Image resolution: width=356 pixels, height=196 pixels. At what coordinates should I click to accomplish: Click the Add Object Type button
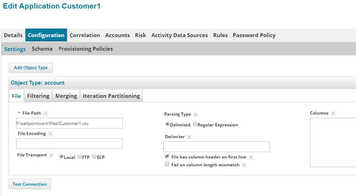(31, 68)
